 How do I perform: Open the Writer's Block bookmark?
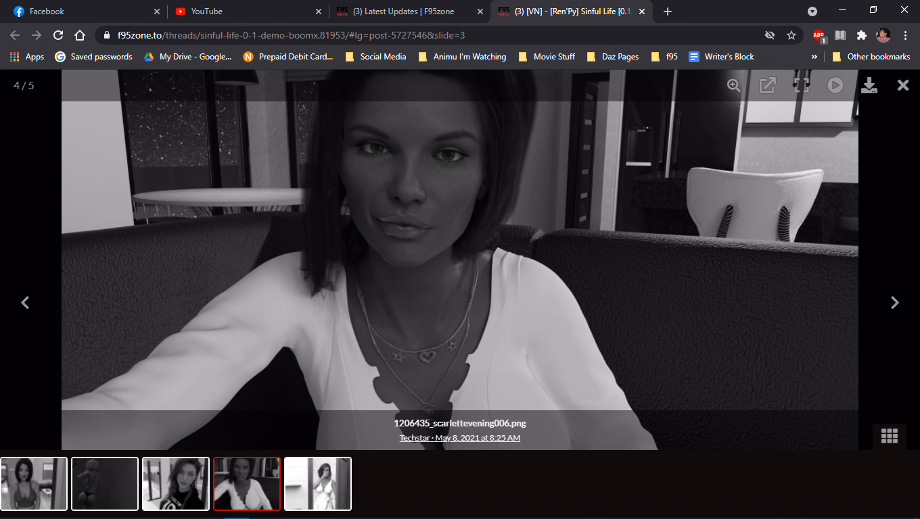point(721,57)
